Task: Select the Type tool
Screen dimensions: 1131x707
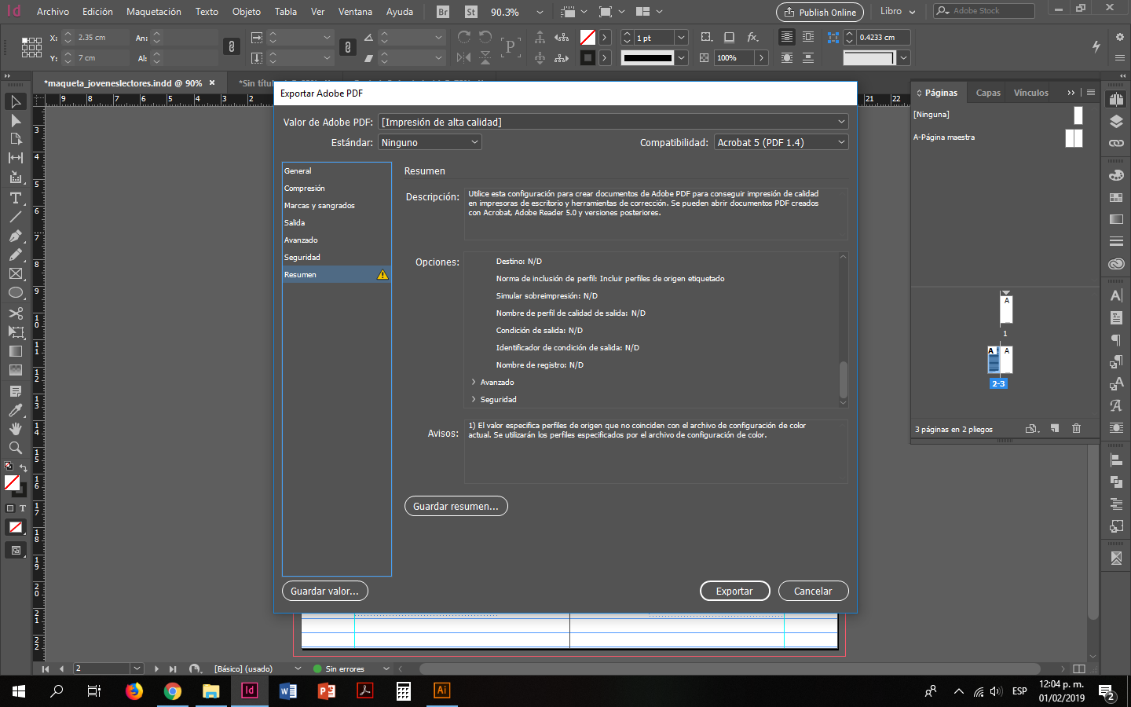Action: pyautogui.click(x=16, y=198)
